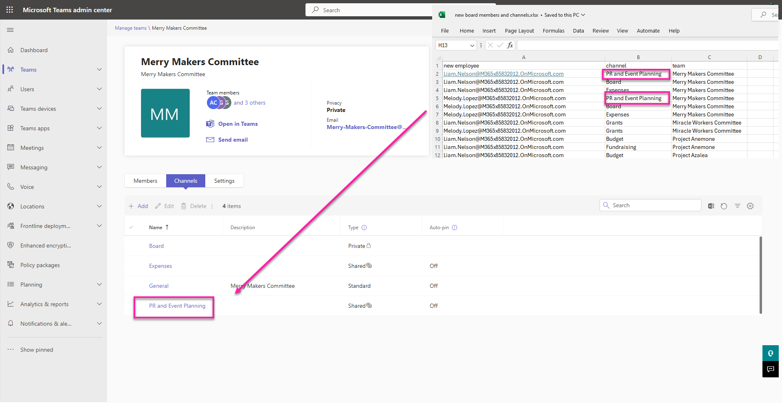This screenshot has height=403, width=782.
Task: Click the Send email link
Action: coord(233,140)
